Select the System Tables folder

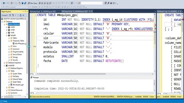pos(17,74)
